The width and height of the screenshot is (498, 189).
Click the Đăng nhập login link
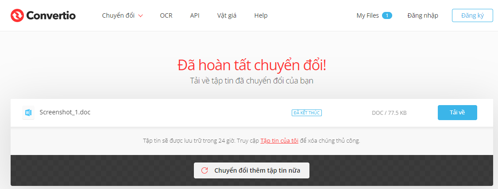click(423, 15)
